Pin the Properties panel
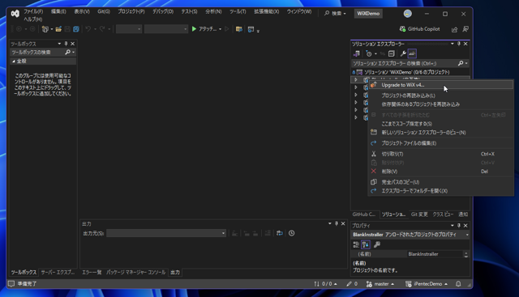The image size is (519, 297). coord(459,225)
